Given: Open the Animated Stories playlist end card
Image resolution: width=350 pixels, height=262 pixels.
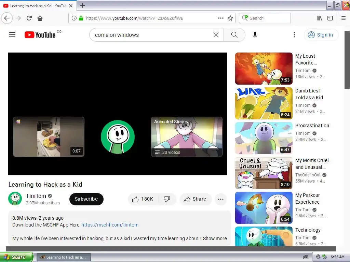Looking at the screenshot, I should 187,137.
